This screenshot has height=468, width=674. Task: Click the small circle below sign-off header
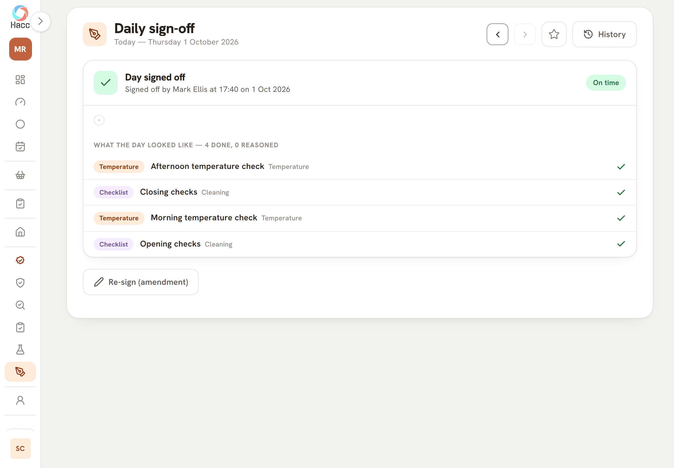(x=99, y=120)
